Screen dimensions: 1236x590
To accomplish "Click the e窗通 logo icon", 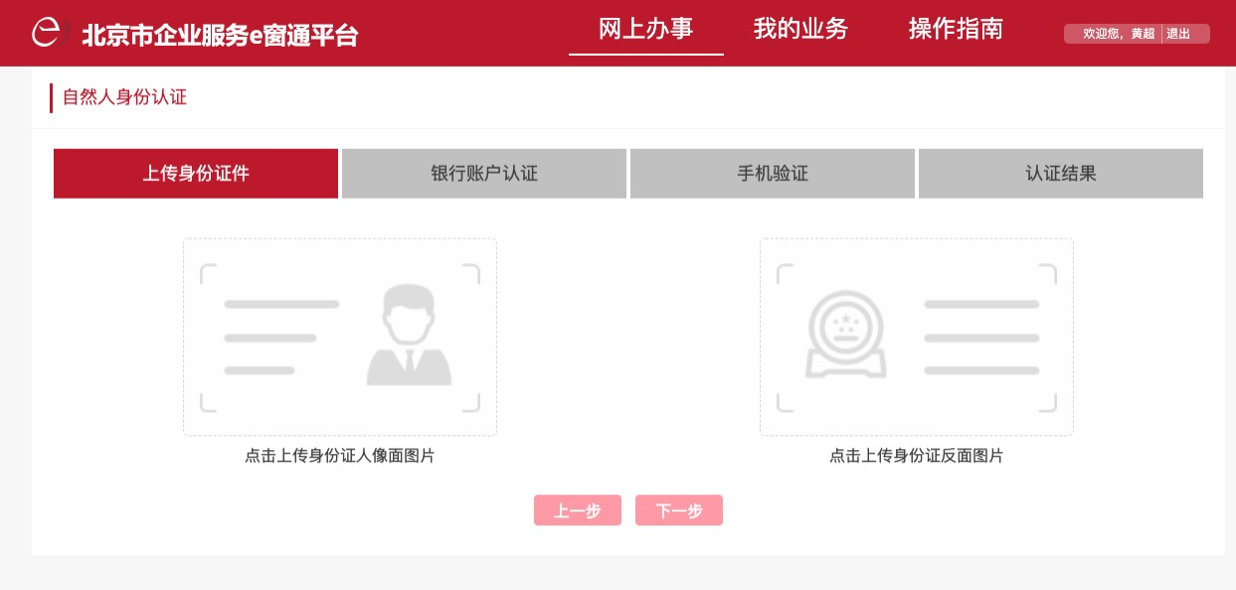I will coord(46,33).
